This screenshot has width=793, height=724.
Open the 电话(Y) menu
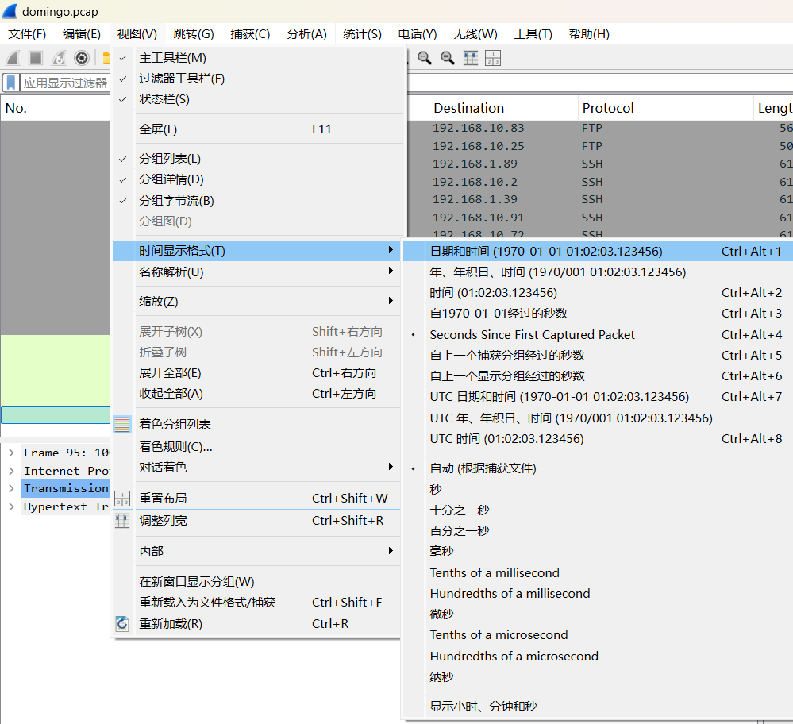pos(418,34)
